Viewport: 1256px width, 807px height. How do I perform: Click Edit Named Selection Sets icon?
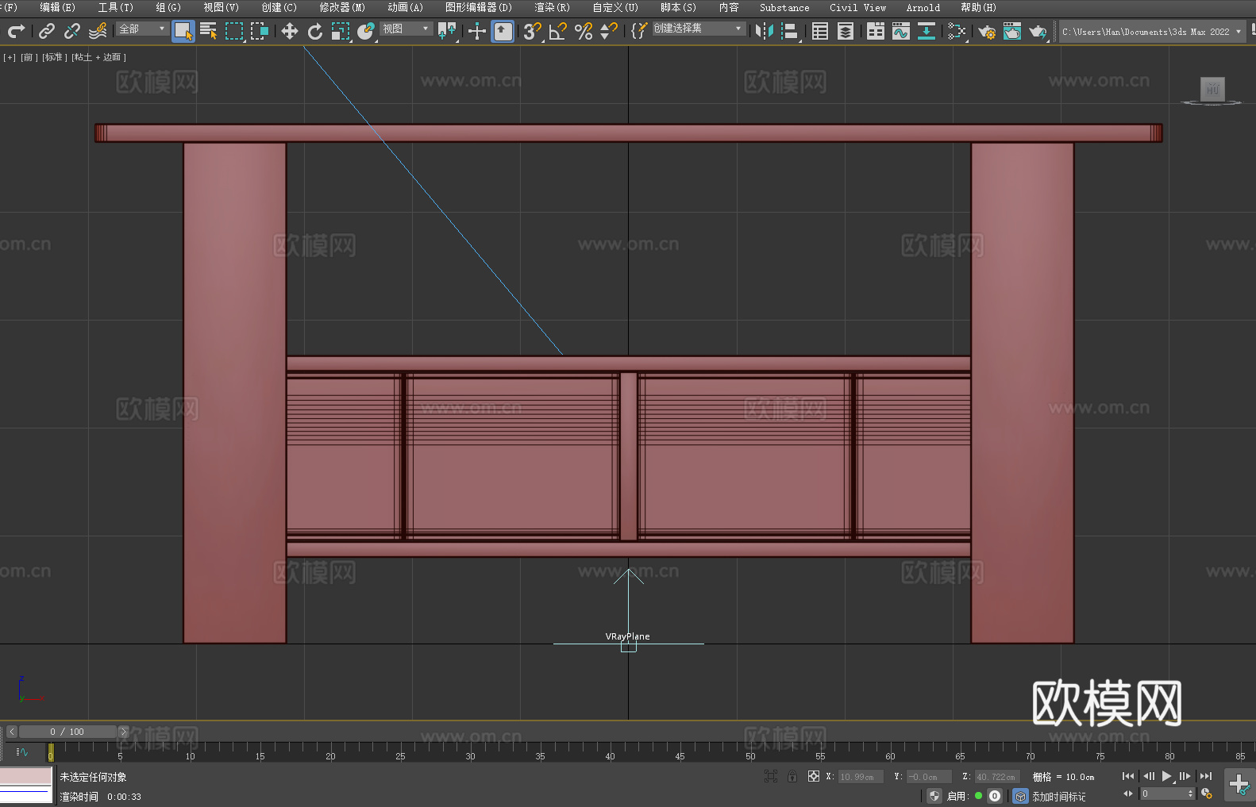639,31
